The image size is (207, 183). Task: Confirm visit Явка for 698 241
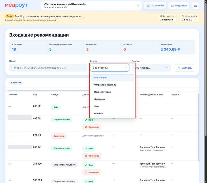pyautogui.click(x=89, y=149)
